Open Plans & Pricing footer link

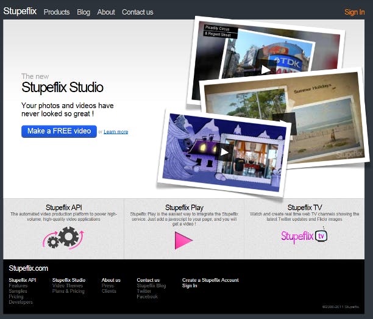(x=68, y=291)
